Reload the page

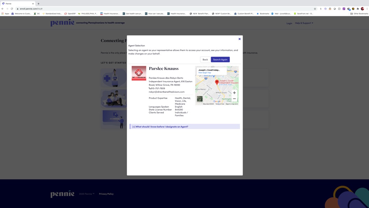[12, 9]
